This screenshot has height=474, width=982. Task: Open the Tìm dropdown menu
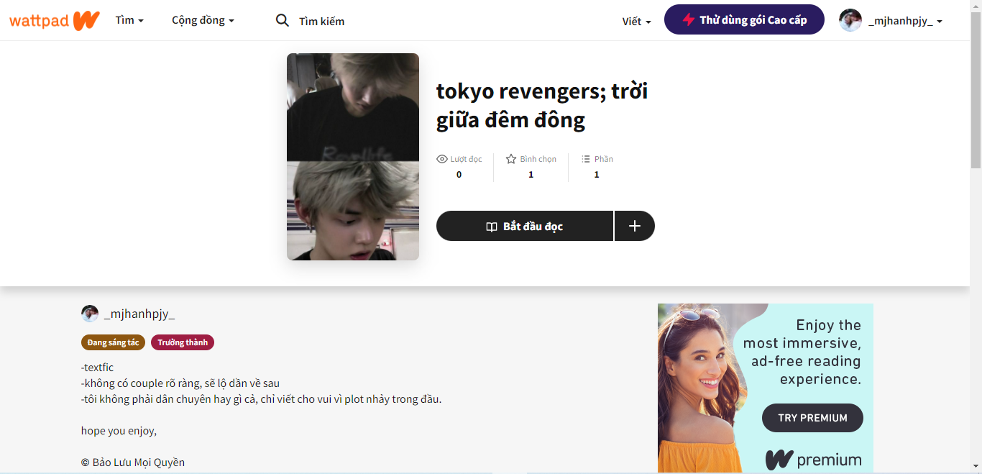pos(129,21)
